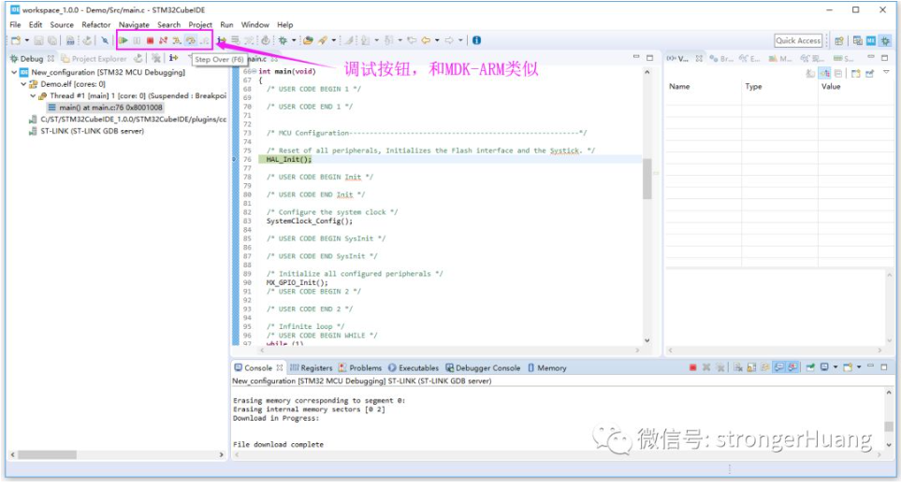Switch to the Memory tab

coord(546,367)
